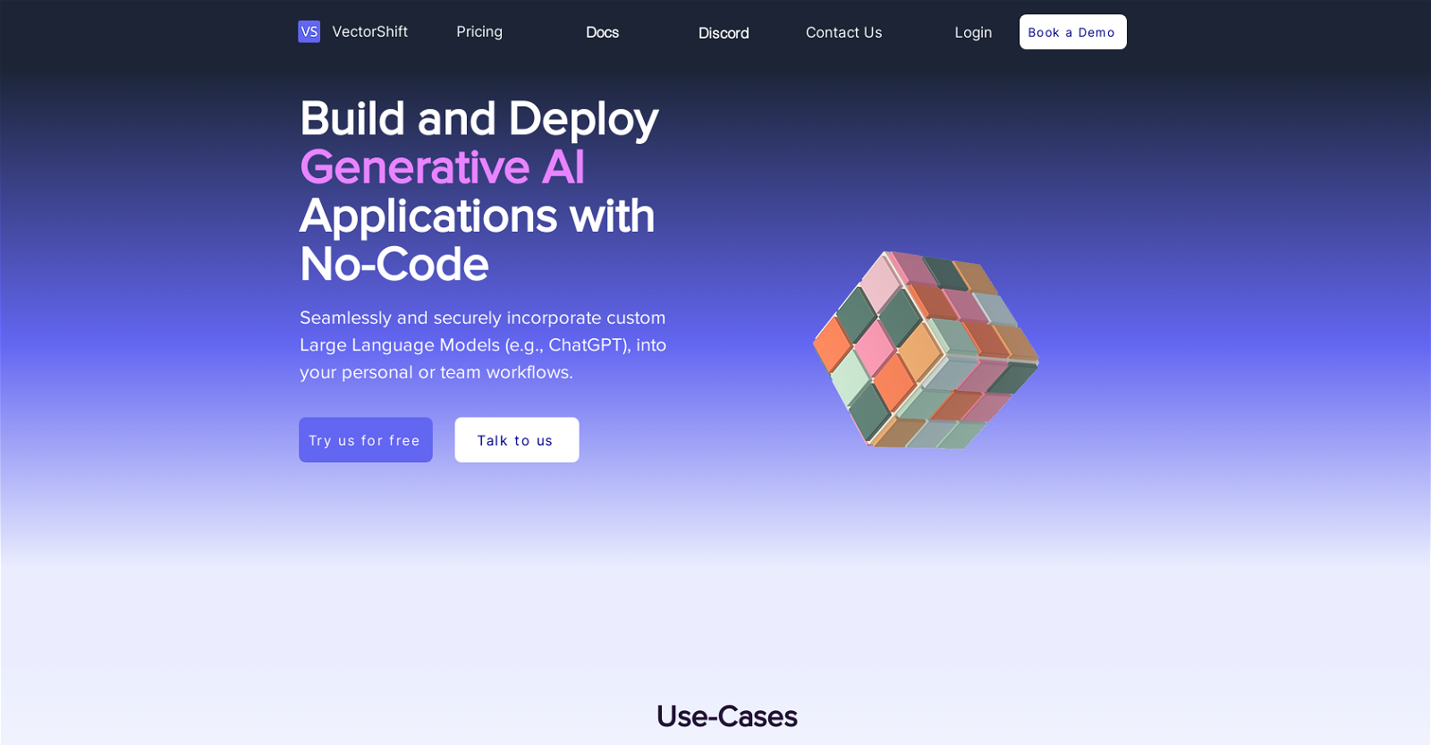The width and height of the screenshot is (1431, 746).
Task: Click the phrase Large Language Models
Action: point(400,345)
